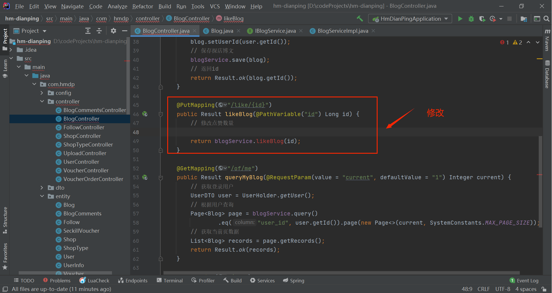Screen dimensions: 552x293
Task: Click the profiler run icon in toolbar
Action: [x=493, y=19]
